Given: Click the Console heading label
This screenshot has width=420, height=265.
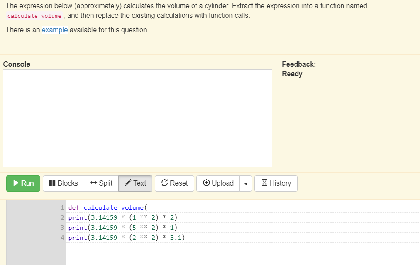Looking at the screenshot, I should tap(17, 65).
